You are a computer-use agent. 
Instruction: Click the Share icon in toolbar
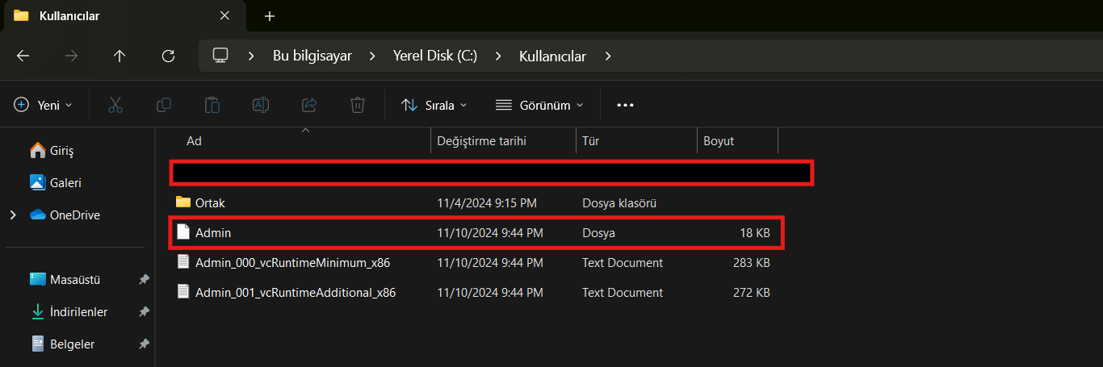pyautogui.click(x=309, y=105)
